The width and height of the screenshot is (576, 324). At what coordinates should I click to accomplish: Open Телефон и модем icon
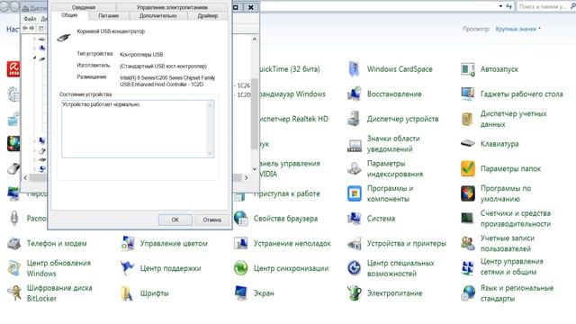tap(14, 244)
